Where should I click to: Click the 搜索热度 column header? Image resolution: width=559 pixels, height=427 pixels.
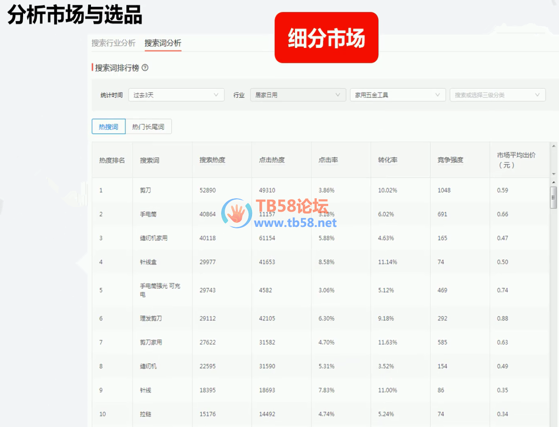[212, 160]
